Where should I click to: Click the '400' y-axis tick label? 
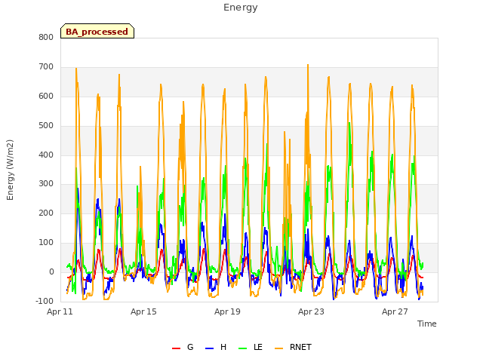point(46,155)
